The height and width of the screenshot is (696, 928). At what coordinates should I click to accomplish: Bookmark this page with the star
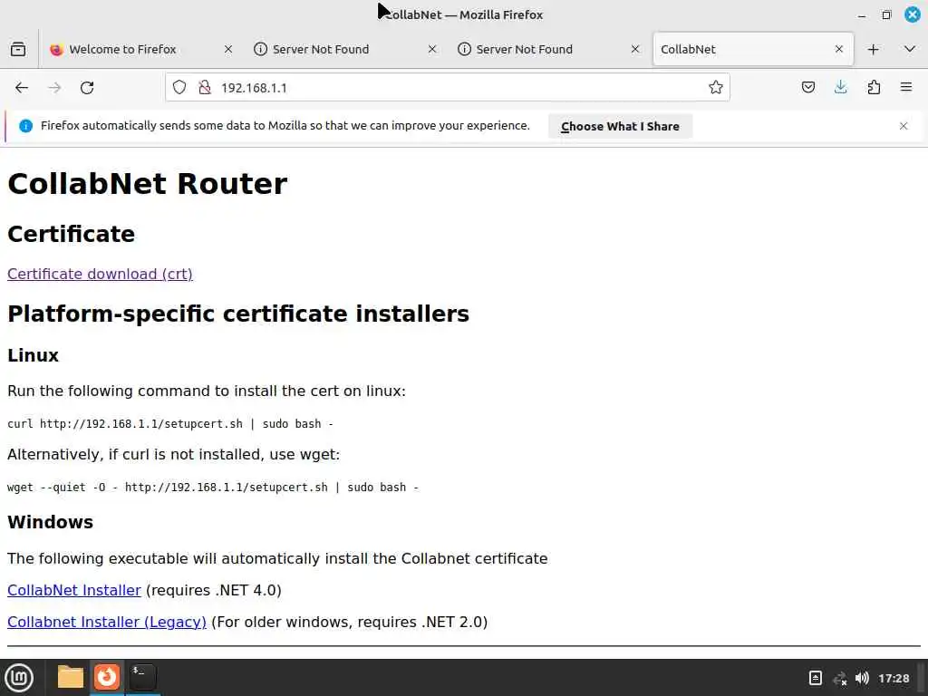[716, 88]
